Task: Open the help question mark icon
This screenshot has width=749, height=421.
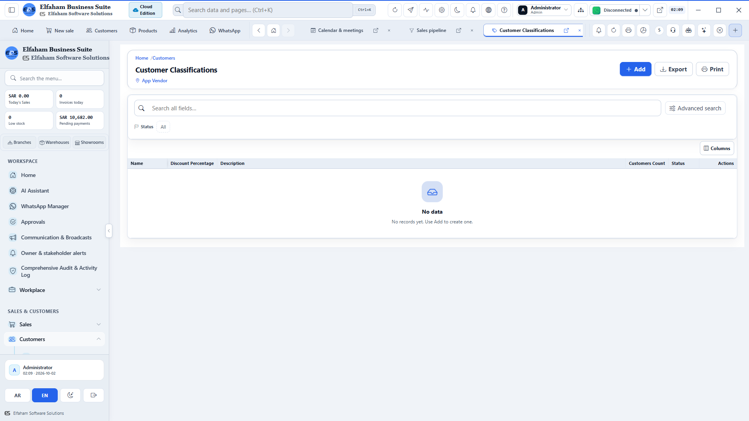Action: pos(504,10)
